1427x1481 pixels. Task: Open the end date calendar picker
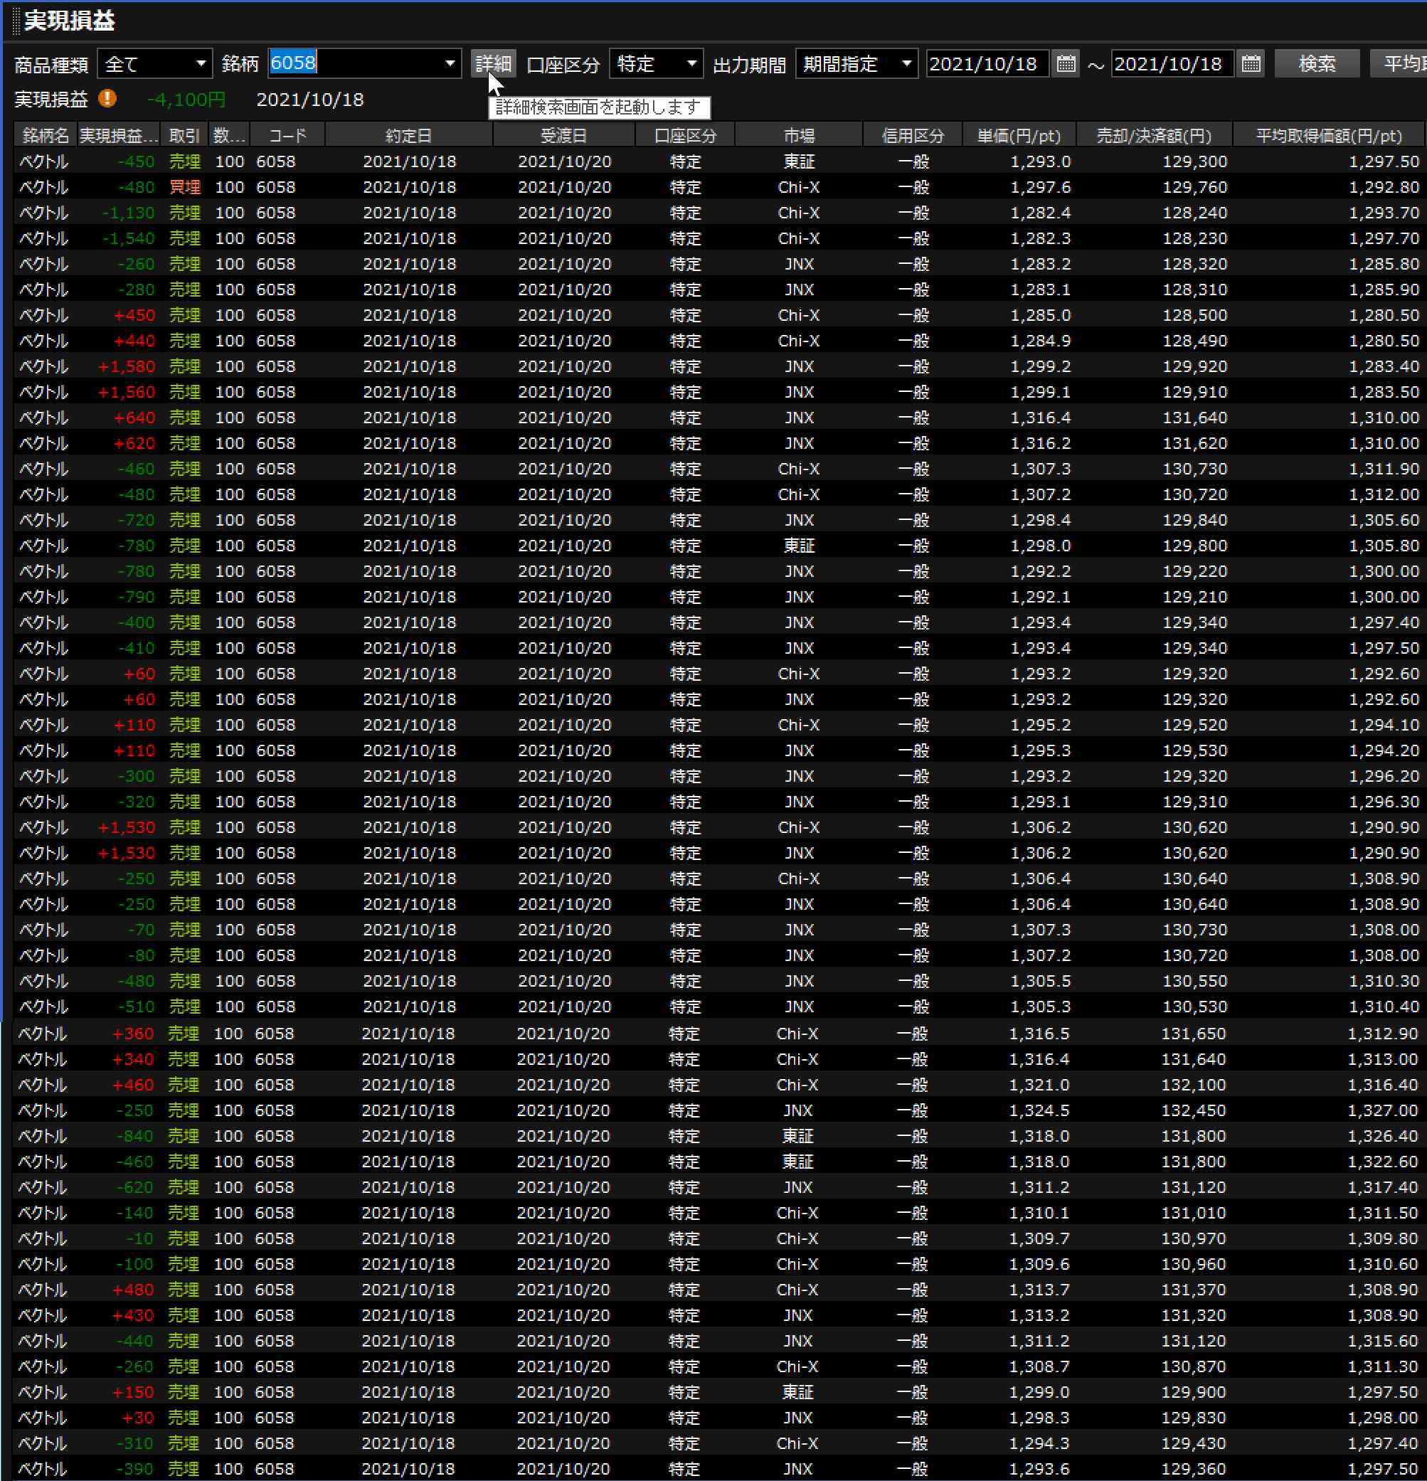[x=1251, y=63]
